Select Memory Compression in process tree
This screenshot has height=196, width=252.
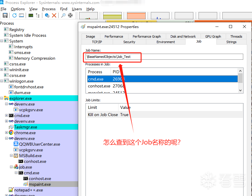tap(34, 58)
